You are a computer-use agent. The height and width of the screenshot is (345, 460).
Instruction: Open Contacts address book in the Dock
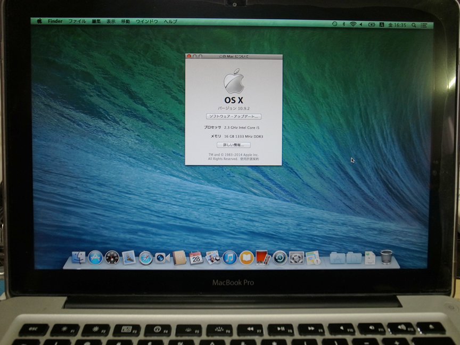(179, 258)
